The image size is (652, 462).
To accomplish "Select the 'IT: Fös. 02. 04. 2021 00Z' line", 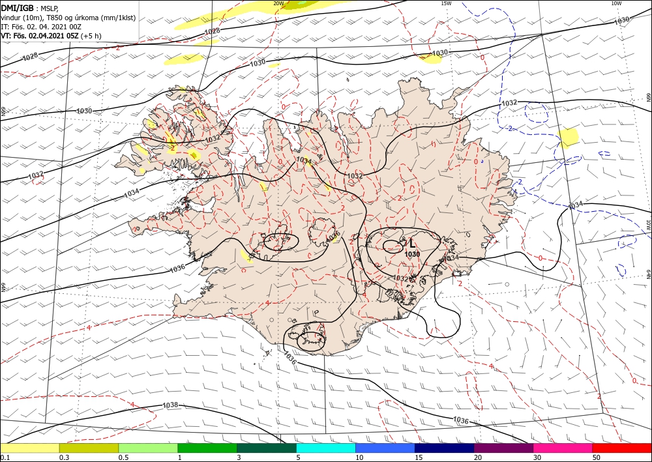I will (x=40, y=27).
